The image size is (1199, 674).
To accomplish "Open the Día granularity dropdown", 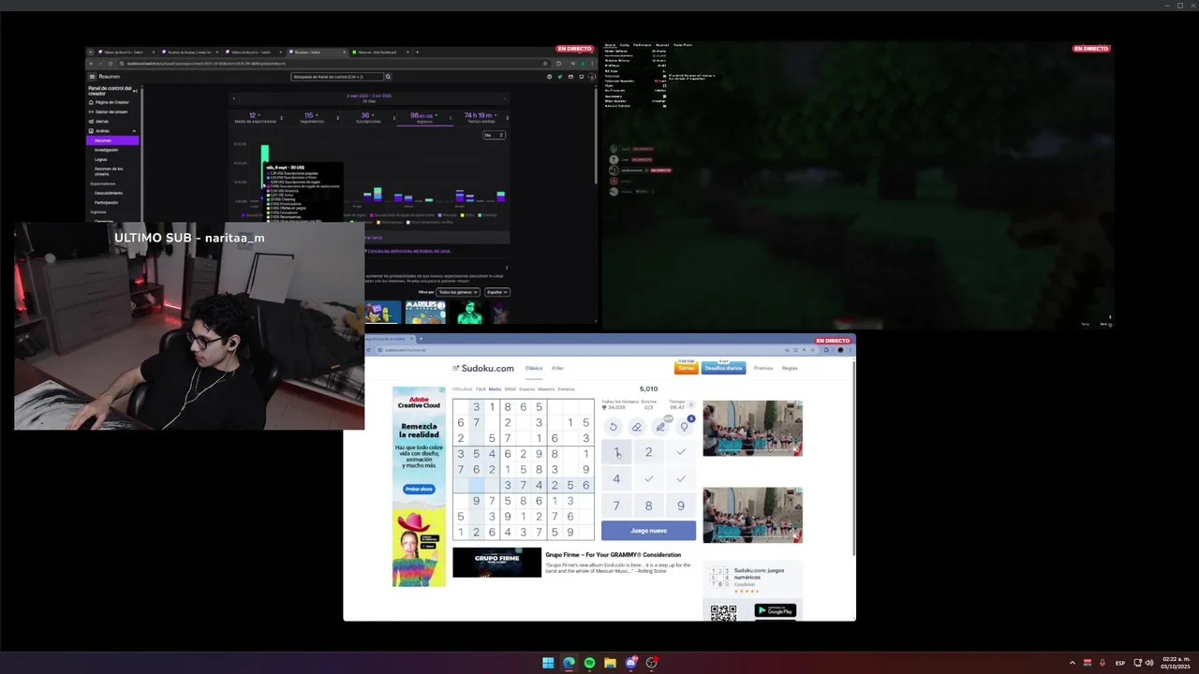I will pos(494,135).
